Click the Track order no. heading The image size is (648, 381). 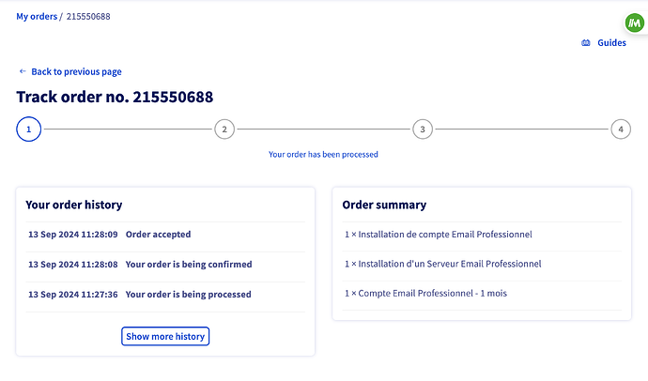(x=115, y=97)
